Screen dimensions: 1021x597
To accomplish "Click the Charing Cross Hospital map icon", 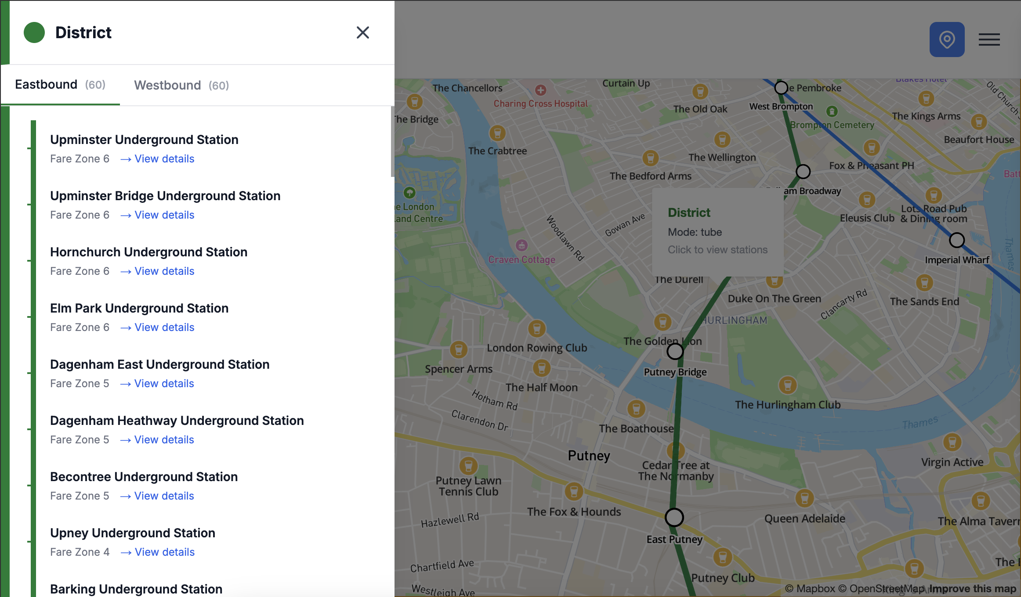I will pyautogui.click(x=540, y=90).
